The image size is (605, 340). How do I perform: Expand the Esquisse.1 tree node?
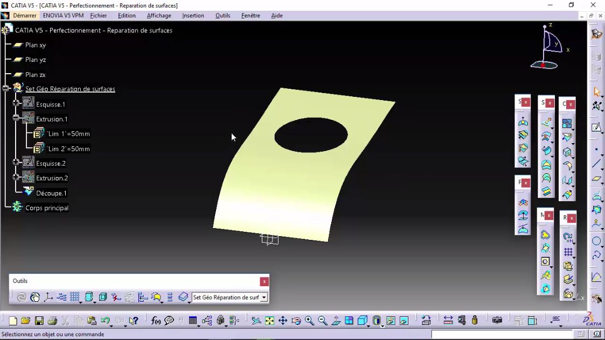(x=16, y=104)
